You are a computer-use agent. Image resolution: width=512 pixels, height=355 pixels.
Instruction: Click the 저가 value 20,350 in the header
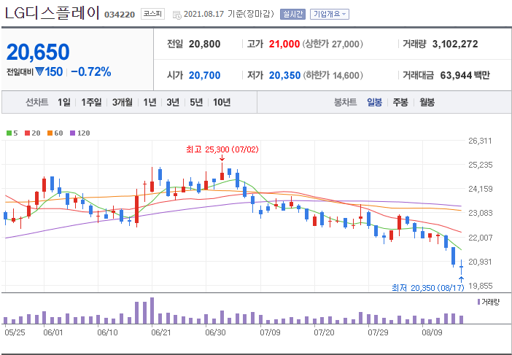point(284,75)
